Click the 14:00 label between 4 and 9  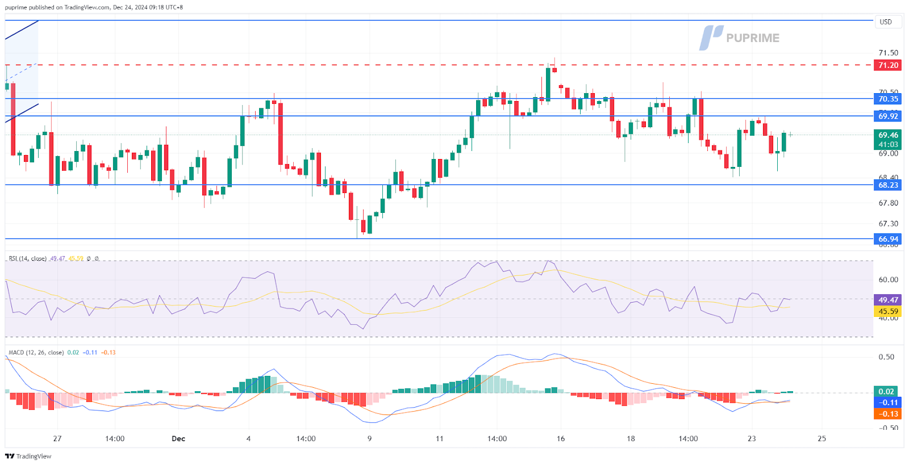tap(306, 438)
